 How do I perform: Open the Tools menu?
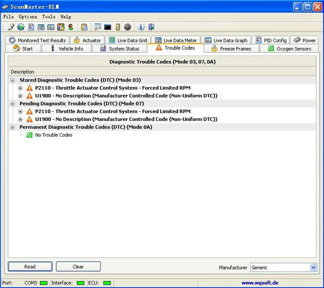pyautogui.click(x=49, y=17)
